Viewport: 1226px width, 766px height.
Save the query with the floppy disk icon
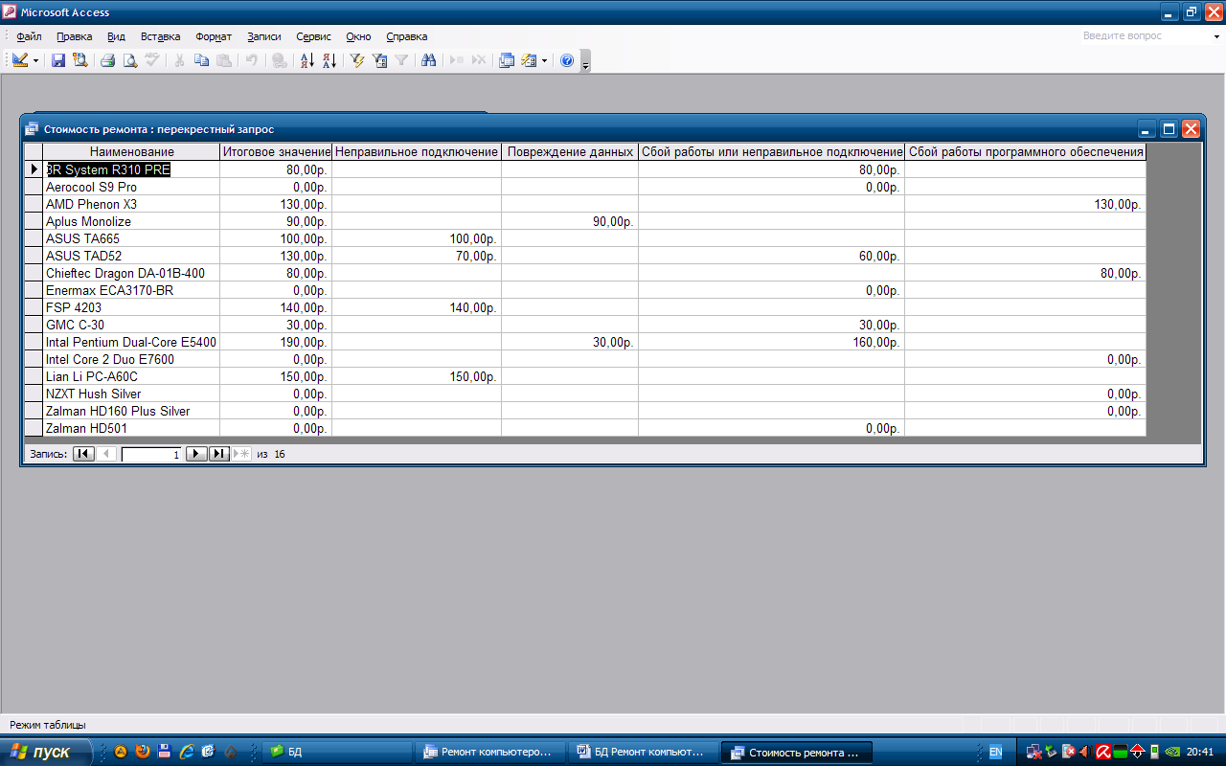(58, 60)
